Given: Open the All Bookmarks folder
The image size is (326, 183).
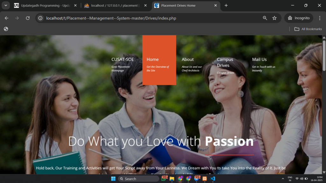Looking at the screenshot, I should click(x=308, y=29).
